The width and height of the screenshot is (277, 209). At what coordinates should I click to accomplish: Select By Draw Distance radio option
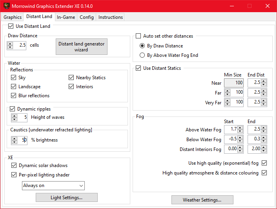[142, 46]
